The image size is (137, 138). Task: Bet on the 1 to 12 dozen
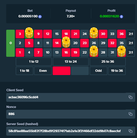[x=34, y=61]
